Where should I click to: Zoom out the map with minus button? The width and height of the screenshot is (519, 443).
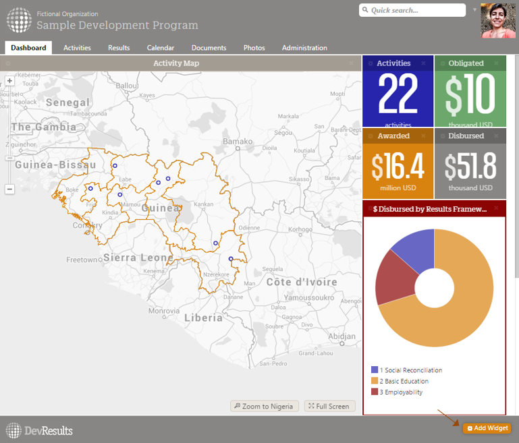point(9,189)
